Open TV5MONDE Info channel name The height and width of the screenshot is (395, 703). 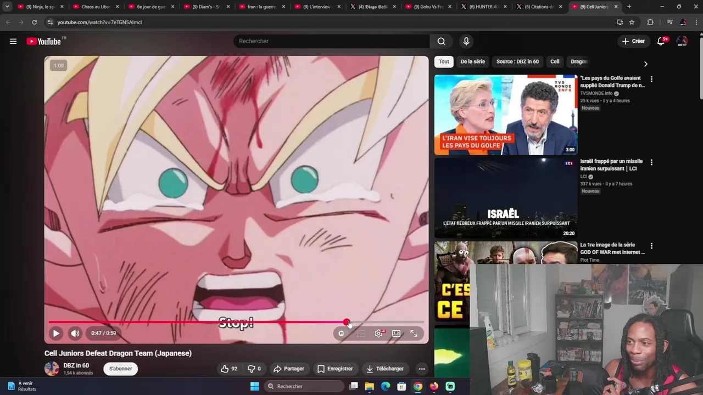[596, 93]
